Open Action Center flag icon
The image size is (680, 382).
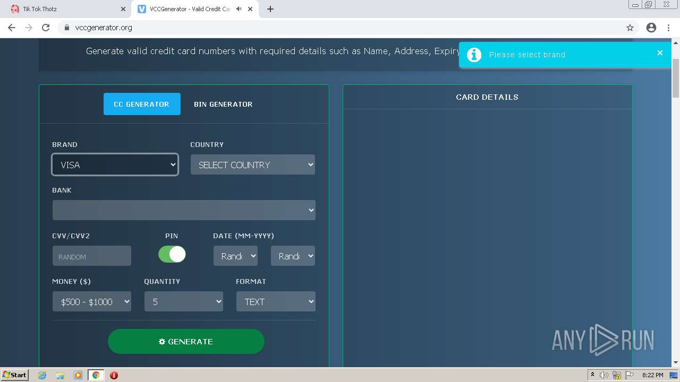[x=630, y=375]
